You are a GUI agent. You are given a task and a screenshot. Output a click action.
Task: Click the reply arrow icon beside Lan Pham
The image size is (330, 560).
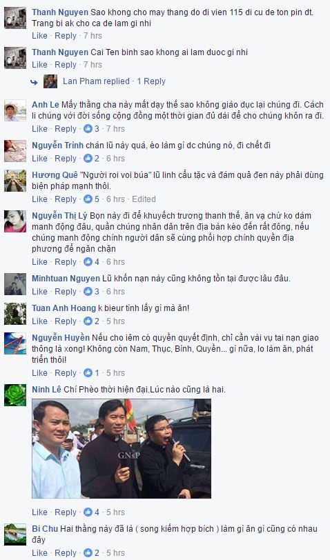[35, 82]
